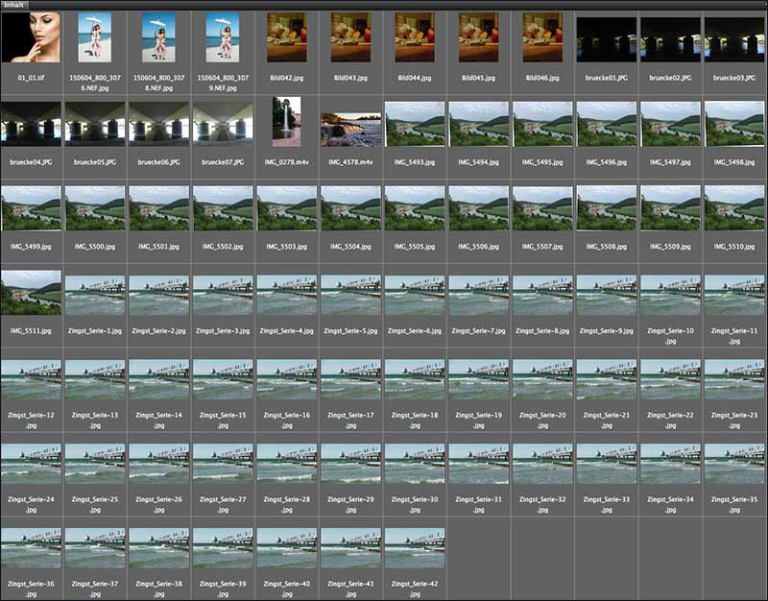Select the IMG_5501.jpg thumbnail
768x601 pixels.
click(158, 208)
